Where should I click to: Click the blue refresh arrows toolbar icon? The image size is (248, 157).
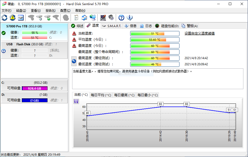point(4,17)
